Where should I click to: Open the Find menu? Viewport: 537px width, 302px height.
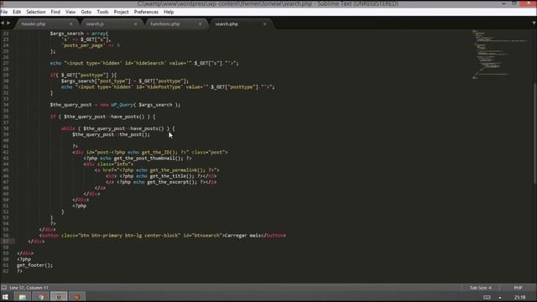coord(55,12)
